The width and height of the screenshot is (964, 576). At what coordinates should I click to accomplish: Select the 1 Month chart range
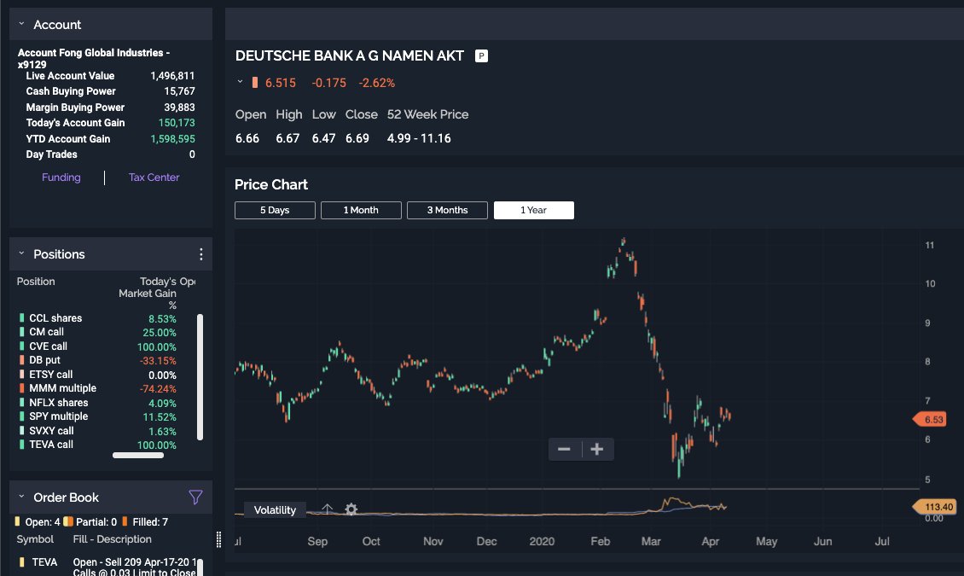(x=361, y=210)
